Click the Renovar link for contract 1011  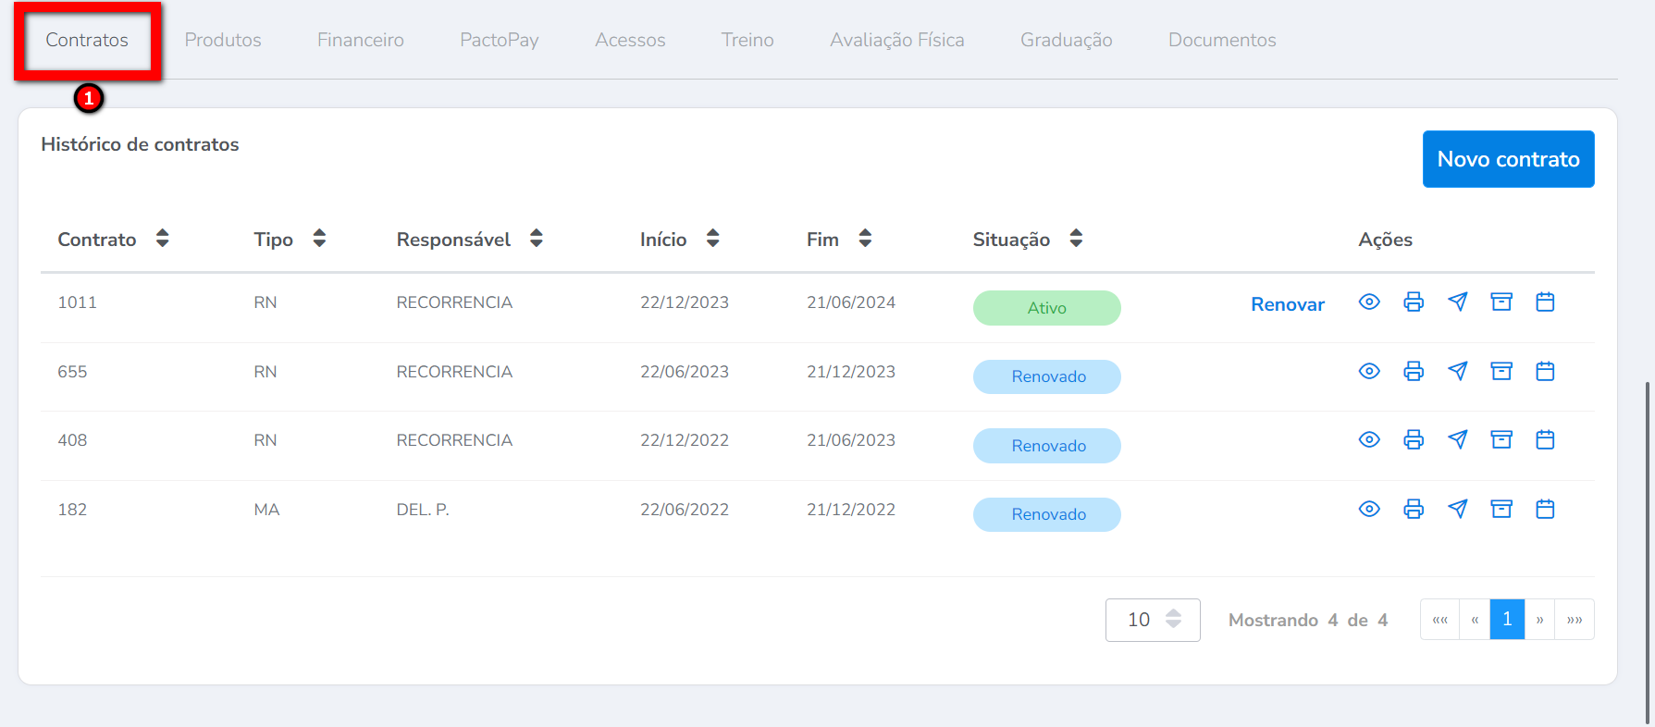coord(1287,304)
